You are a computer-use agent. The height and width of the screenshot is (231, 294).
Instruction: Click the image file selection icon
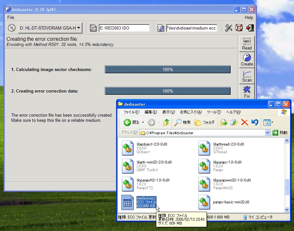pyautogui.click(x=93, y=28)
